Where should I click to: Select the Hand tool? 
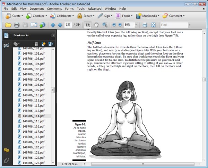tap(96, 25)
